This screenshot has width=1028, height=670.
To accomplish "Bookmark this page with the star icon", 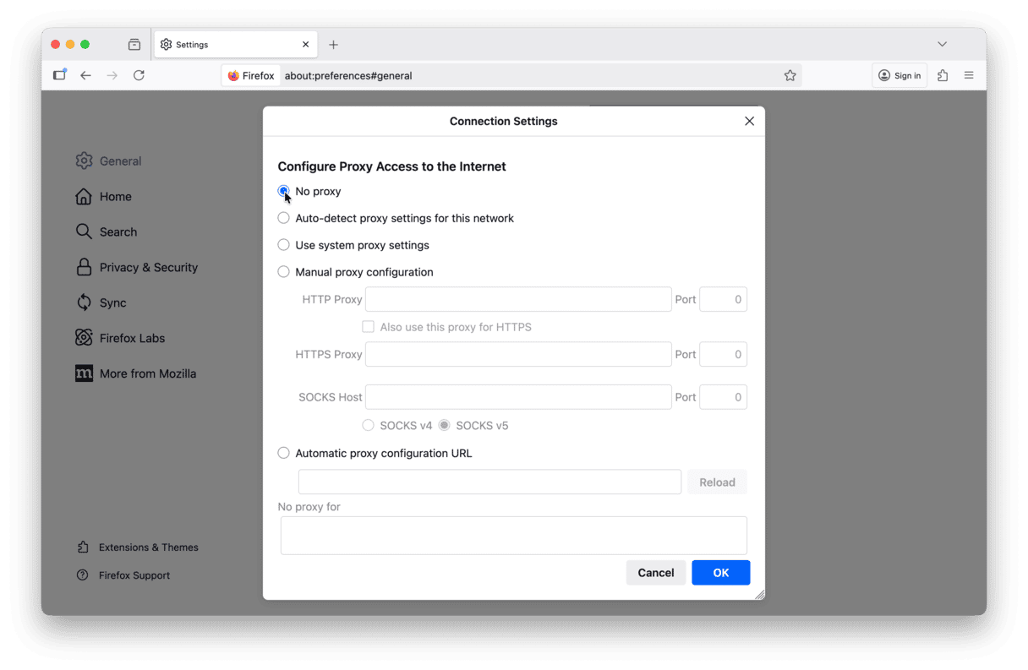I will click(790, 75).
